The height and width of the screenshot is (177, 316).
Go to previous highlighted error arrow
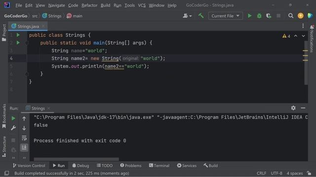(296, 36)
